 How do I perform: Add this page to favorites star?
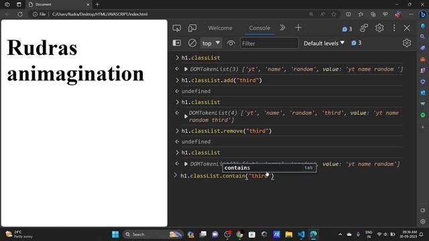point(334,14)
